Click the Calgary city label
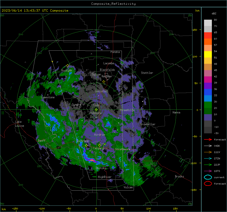 point(98,148)
